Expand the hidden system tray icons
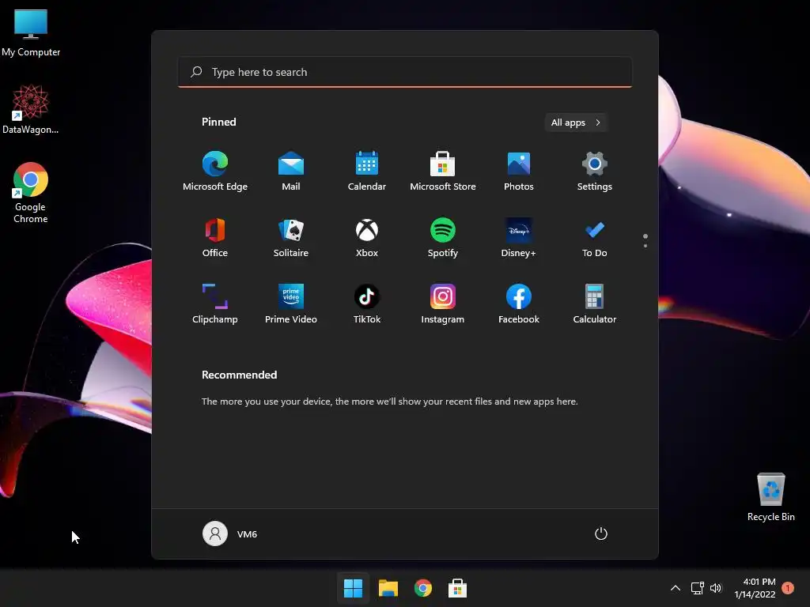Screen dimensions: 810x607 pos(676,588)
